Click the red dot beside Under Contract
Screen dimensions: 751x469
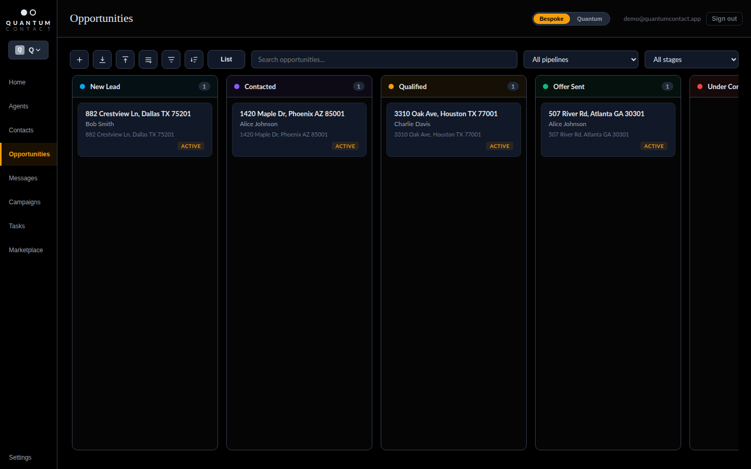(700, 87)
